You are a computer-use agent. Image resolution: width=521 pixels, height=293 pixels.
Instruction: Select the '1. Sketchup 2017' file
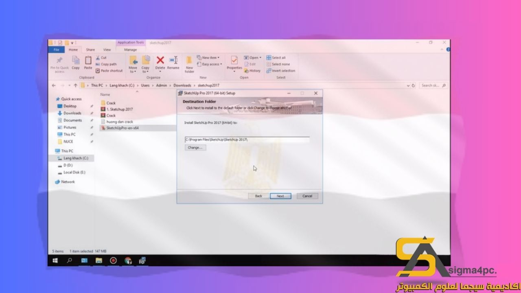point(117,109)
